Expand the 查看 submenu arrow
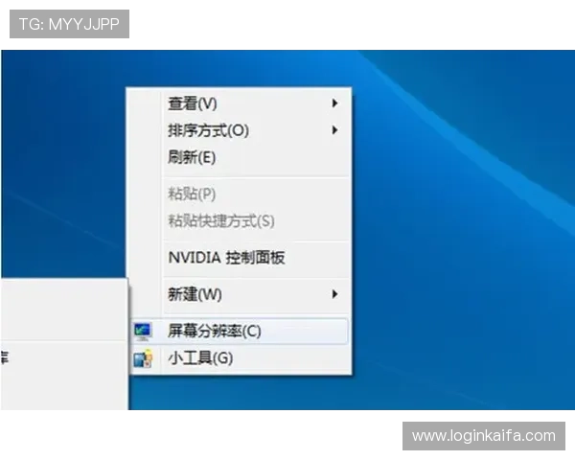The height and width of the screenshot is (460, 575). coord(334,103)
